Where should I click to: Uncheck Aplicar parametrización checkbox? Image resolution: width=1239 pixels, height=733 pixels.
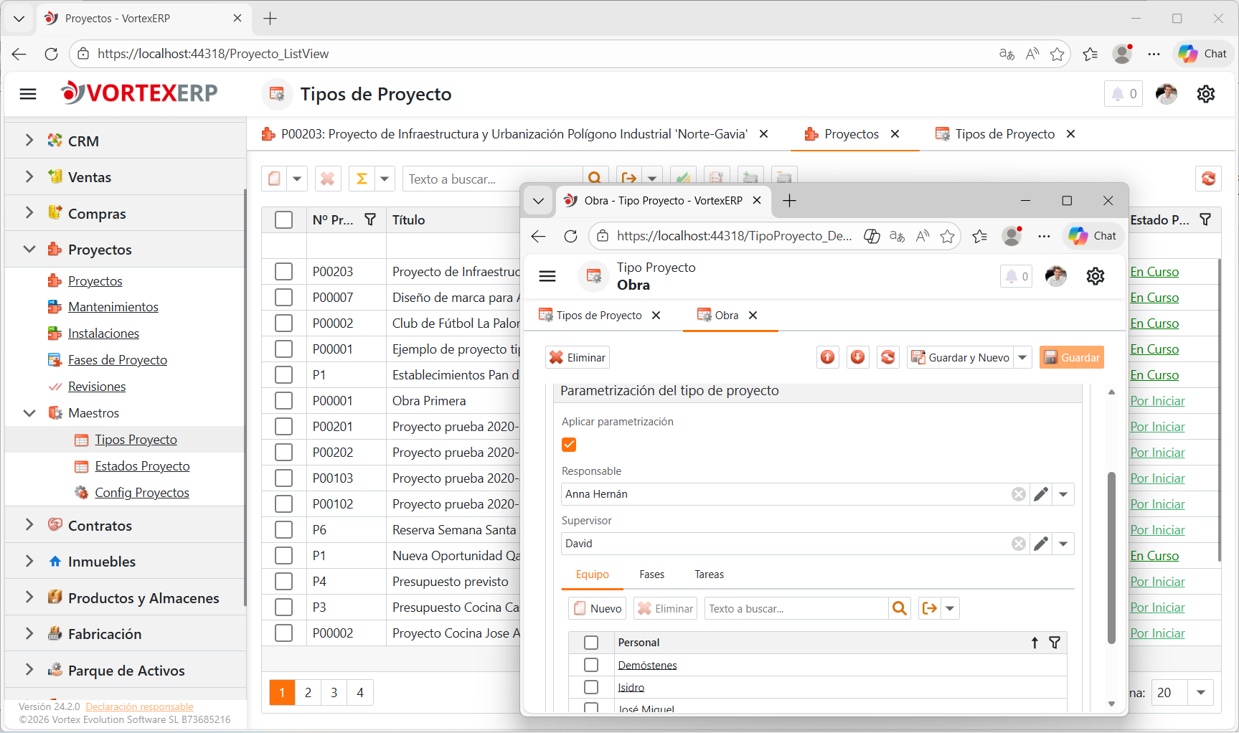point(569,445)
